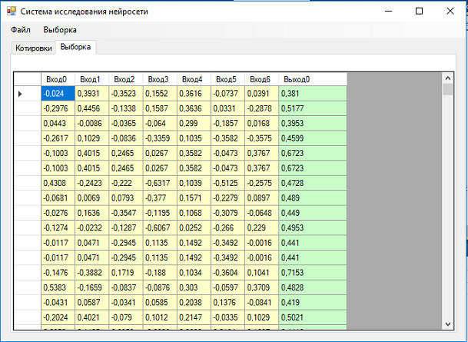
Task: Select cell 0,4308 in Вход0
Action: [x=58, y=183]
